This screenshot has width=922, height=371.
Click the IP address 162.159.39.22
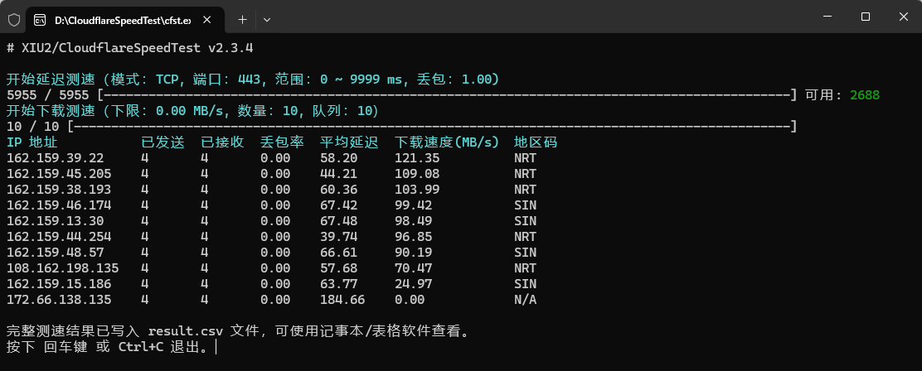tap(55, 158)
